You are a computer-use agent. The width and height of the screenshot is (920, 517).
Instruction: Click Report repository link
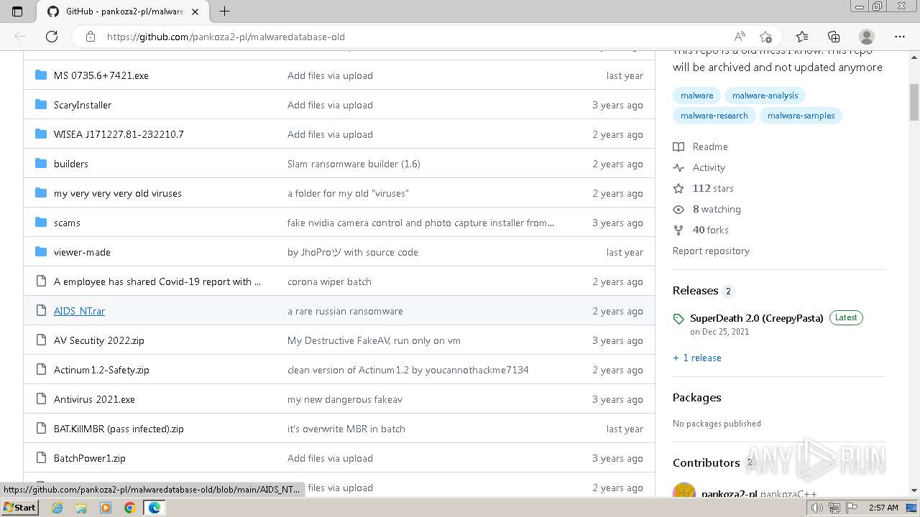point(711,251)
